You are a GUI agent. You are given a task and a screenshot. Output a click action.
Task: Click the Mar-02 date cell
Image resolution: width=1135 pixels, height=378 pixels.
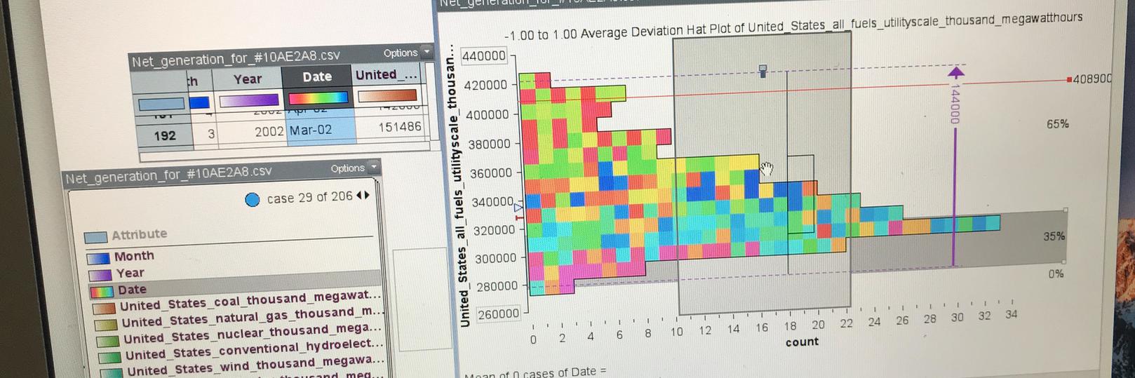[x=321, y=130]
